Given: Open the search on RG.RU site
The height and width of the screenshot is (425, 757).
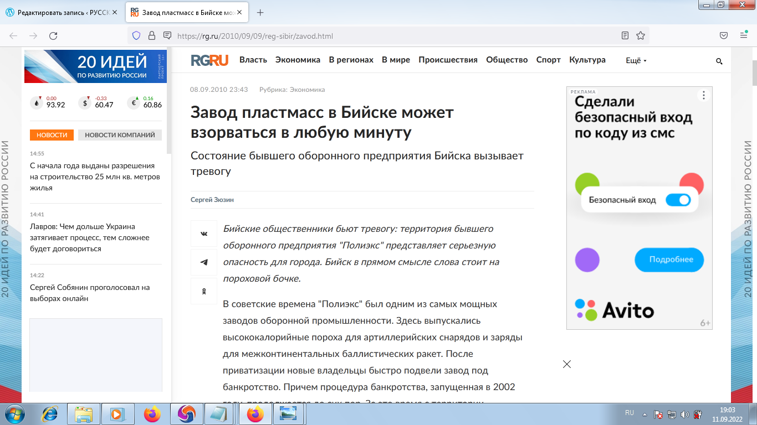Looking at the screenshot, I should [719, 62].
